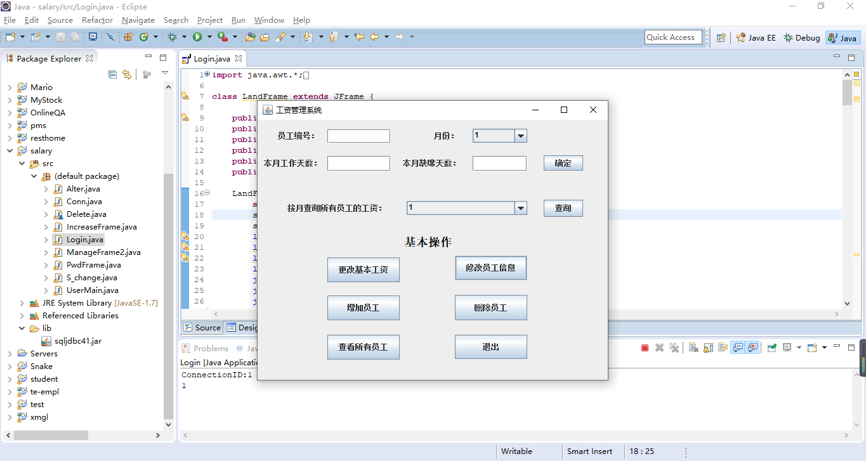Click the green Run button icon
The image size is (866, 461).
(x=197, y=37)
